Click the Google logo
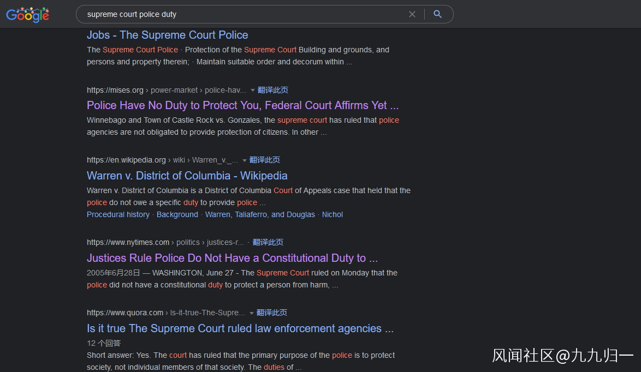This screenshot has width=641, height=372. pos(27,15)
